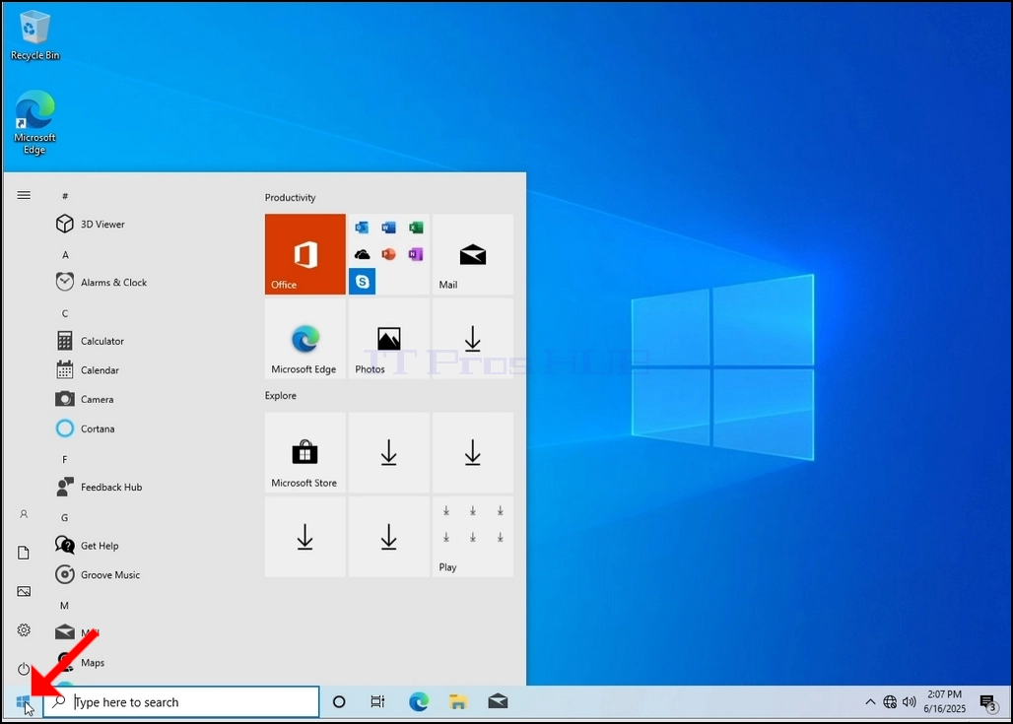Launch Alarms & Clock app
Viewport: 1013px width, 724px height.
[101, 283]
